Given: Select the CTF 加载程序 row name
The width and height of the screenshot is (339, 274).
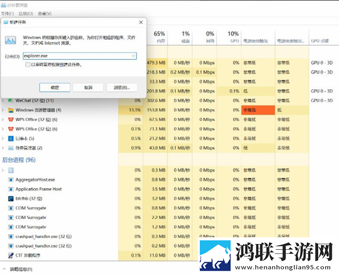Looking at the screenshot, I should tap(28, 255).
